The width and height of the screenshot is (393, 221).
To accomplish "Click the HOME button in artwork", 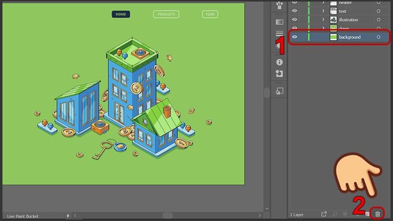I will 121,14.
